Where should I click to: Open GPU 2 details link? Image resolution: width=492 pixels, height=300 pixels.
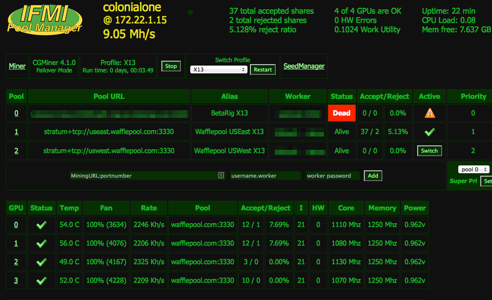16,262
